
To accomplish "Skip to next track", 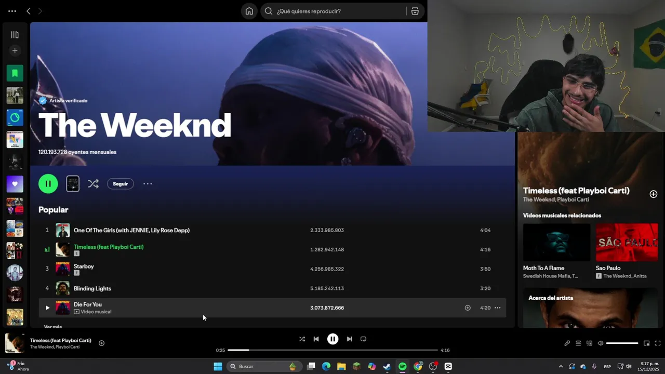I will (x=349, y=339).
